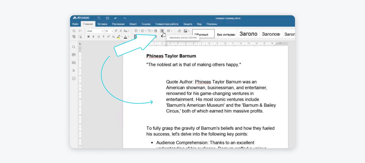This screenshot has width=365, height=163.
Task: Open the Comments panel in left sidebar
Action: click(74, 55)
